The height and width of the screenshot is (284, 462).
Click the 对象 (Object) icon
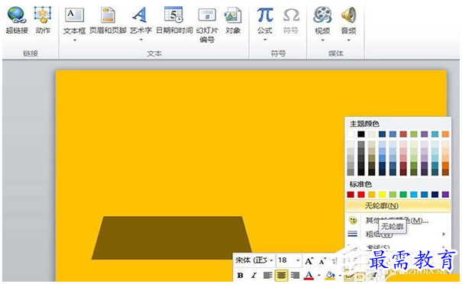[233, 16]
